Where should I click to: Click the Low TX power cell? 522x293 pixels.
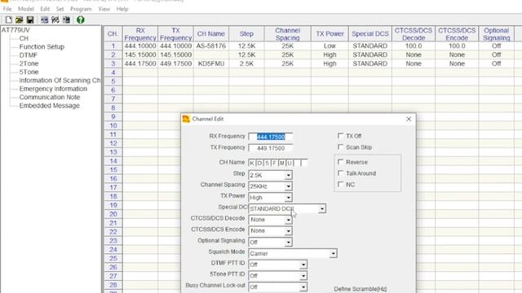point(330,46)
